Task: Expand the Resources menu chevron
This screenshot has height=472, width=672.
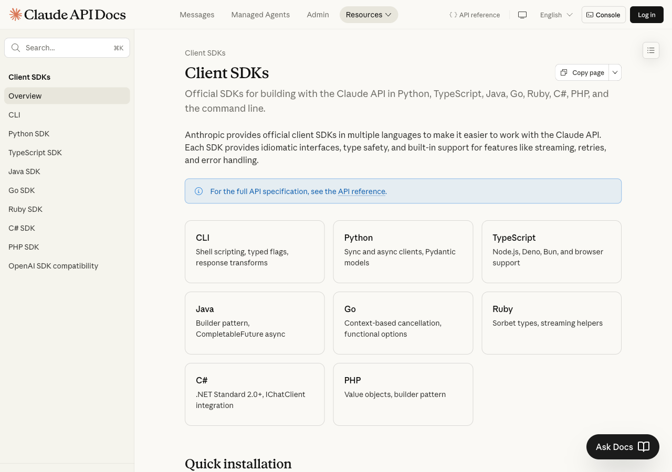Action: point(388,15)
